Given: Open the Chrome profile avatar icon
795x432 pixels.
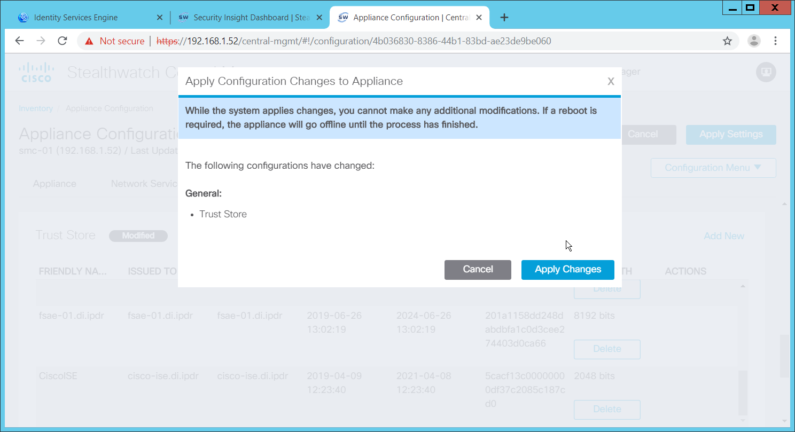Looking at the screenshot, I should (754, 41).
